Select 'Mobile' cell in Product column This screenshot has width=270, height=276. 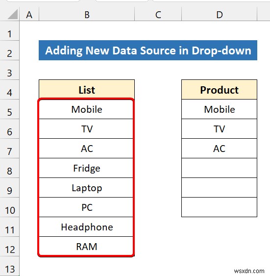pyautogui.click(x=220, y=109)
